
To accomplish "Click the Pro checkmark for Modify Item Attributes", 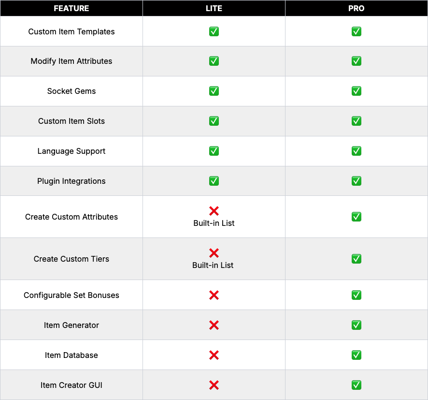I will 356,61.
